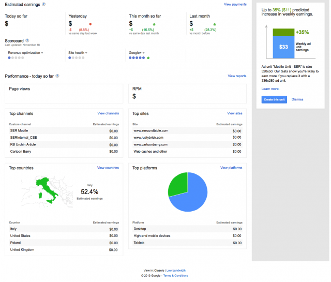Open the View payments link
331x282 pixels.
pos(235,4)
